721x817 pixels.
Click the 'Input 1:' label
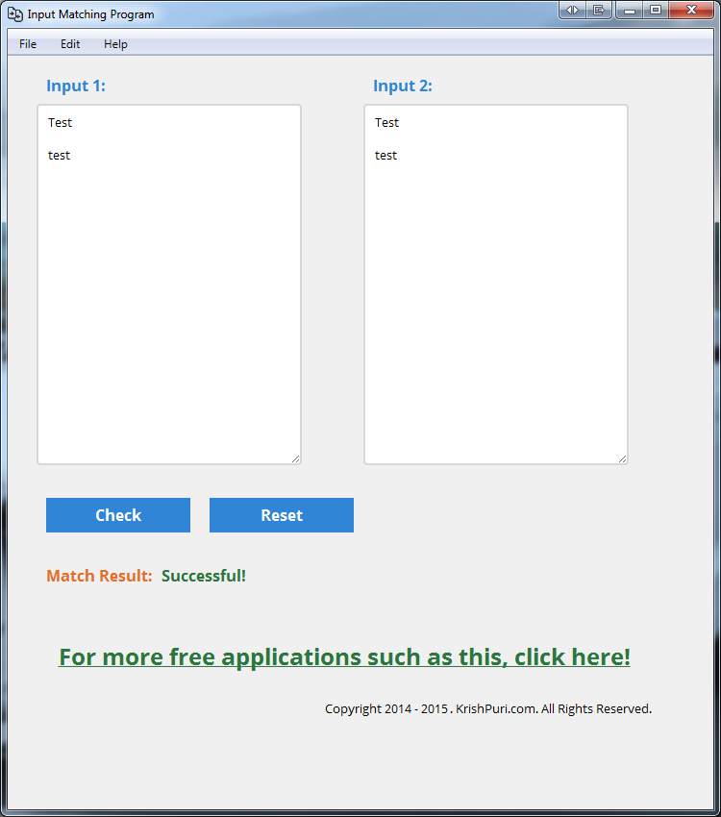coord(76,86)
